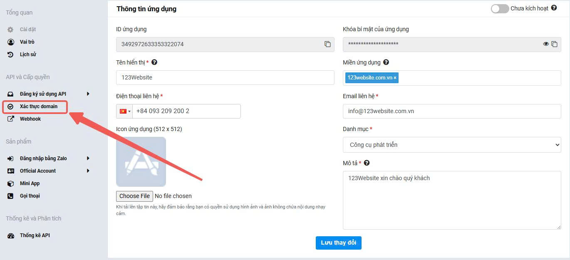Click help icon next to Tên hiển thị

154,62
